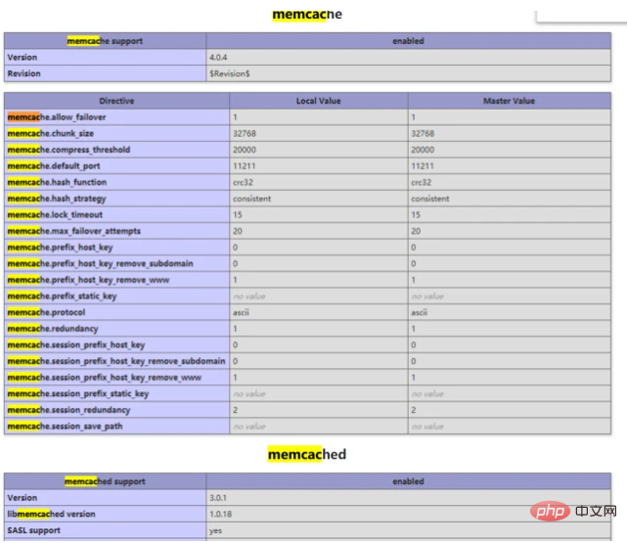
Task: Click master value crc32 for hash_function
Action: click(x=422, y=183)
